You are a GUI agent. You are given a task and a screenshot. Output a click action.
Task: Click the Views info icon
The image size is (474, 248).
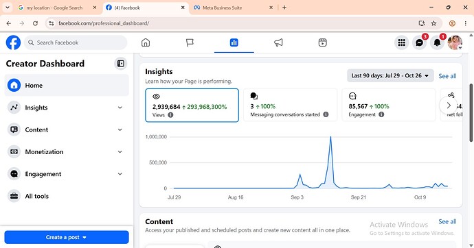point(170,115)
